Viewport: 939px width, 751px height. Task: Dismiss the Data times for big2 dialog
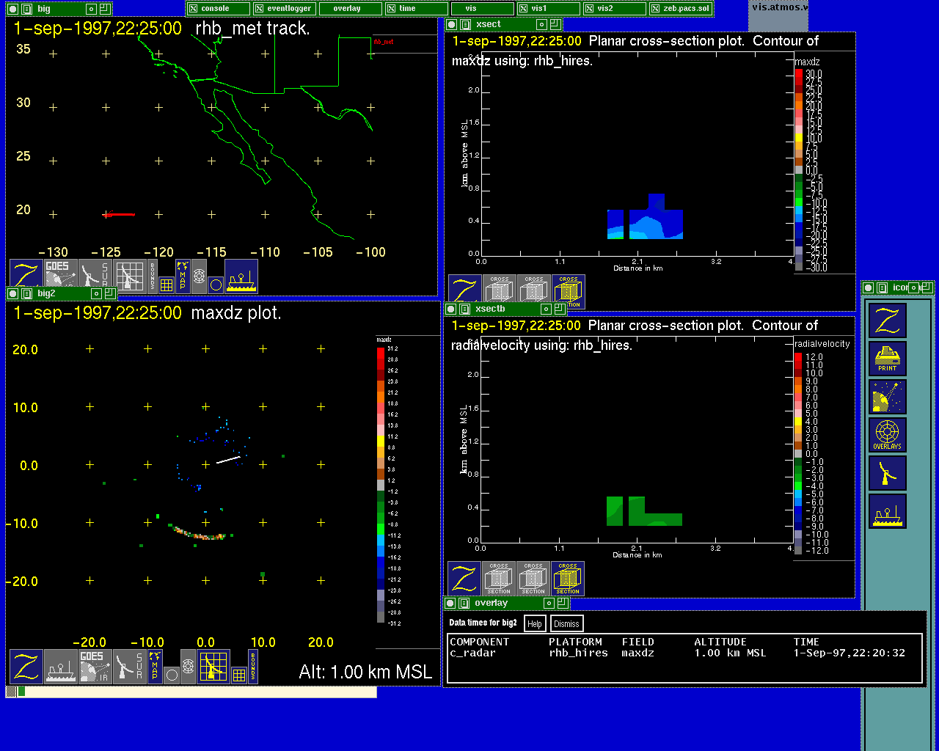pyautogui.click(x=566, y=624)
